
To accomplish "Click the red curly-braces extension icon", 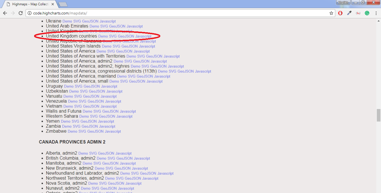I will point(358,13).
